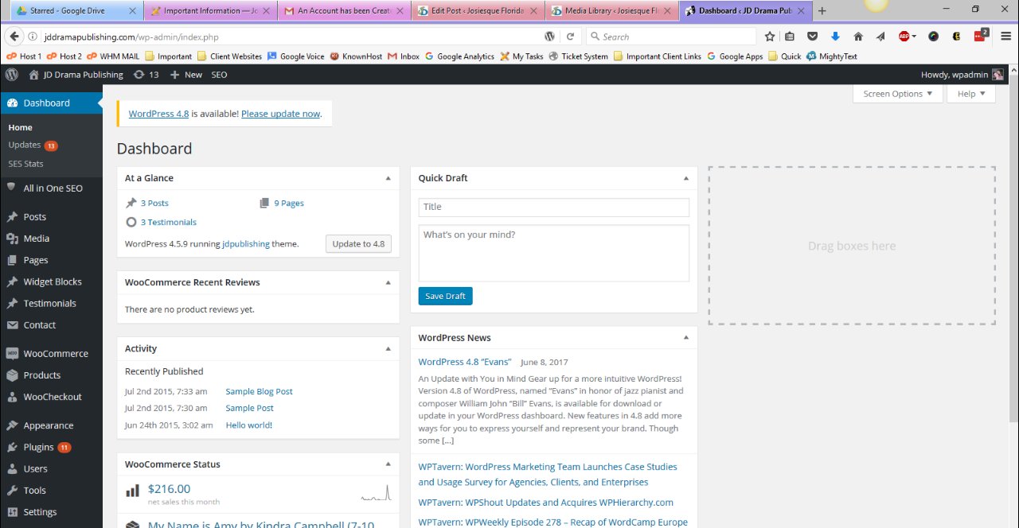Click the Please update now link
The width and height of the screenshot is (1019, 528).
coord(280,114)
